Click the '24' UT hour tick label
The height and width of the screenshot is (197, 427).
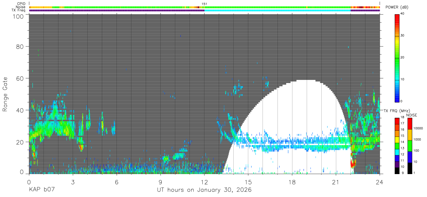pos(380,182)
